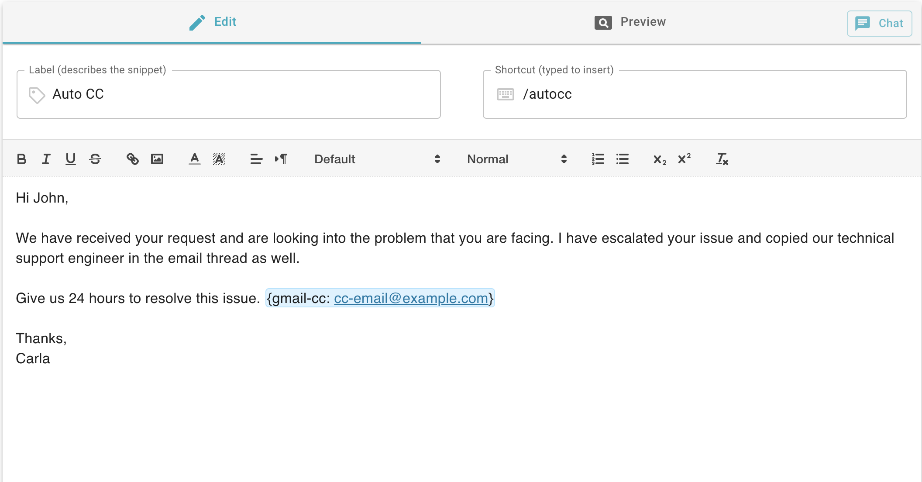Screen dimensions: 922x482
Task: Apply italic formatting
Action: click(46, 159)
